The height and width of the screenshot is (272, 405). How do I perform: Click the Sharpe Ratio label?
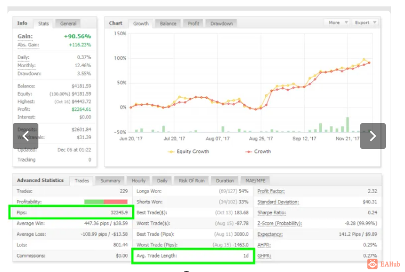pyautogui.click(x=271, y=212)
